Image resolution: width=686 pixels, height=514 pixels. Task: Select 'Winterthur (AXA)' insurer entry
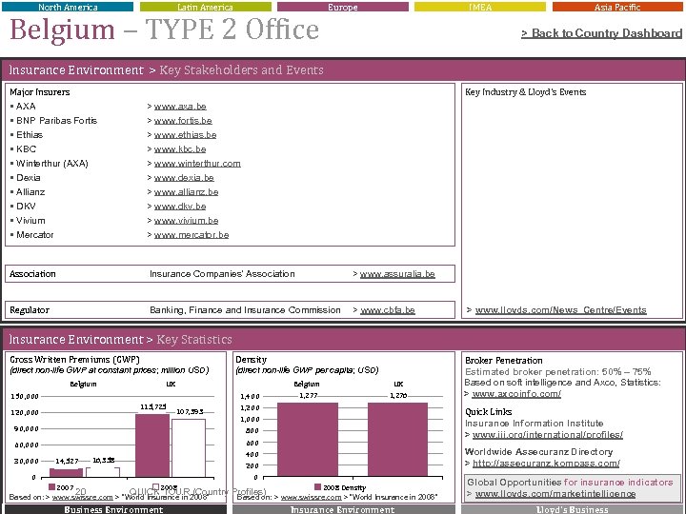tap(52, 164)
